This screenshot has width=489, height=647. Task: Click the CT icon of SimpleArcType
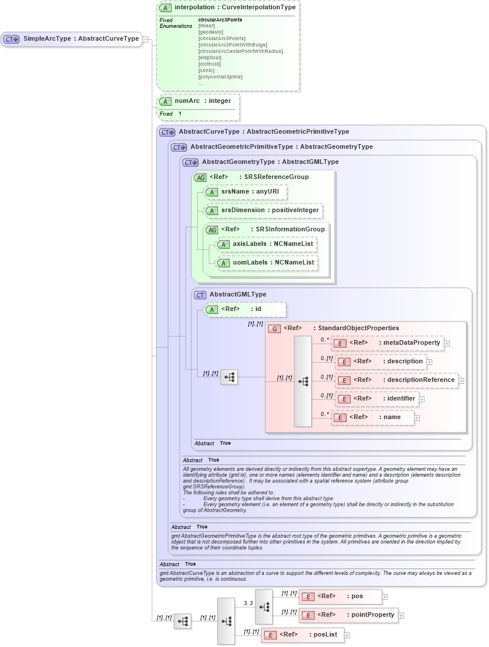12,39
